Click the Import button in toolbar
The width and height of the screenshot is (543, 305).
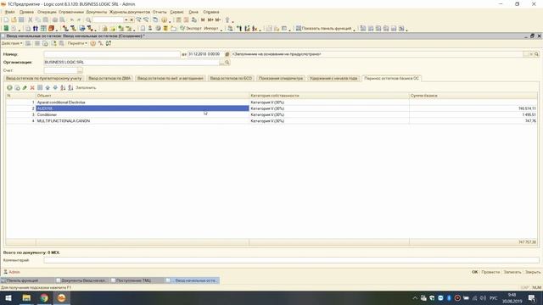click(211, 28)
